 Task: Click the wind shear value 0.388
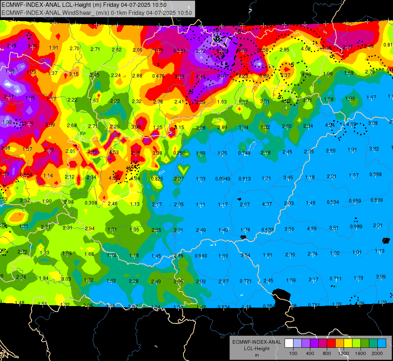(375, 174)
